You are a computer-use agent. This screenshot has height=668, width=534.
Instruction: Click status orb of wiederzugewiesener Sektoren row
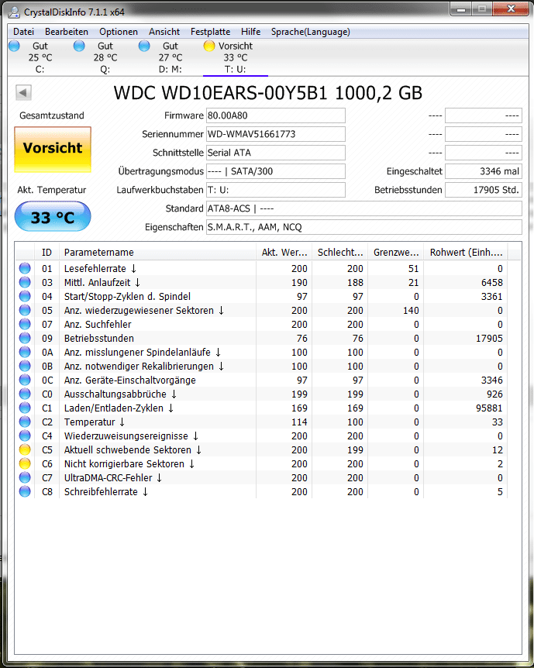(25, 310)
